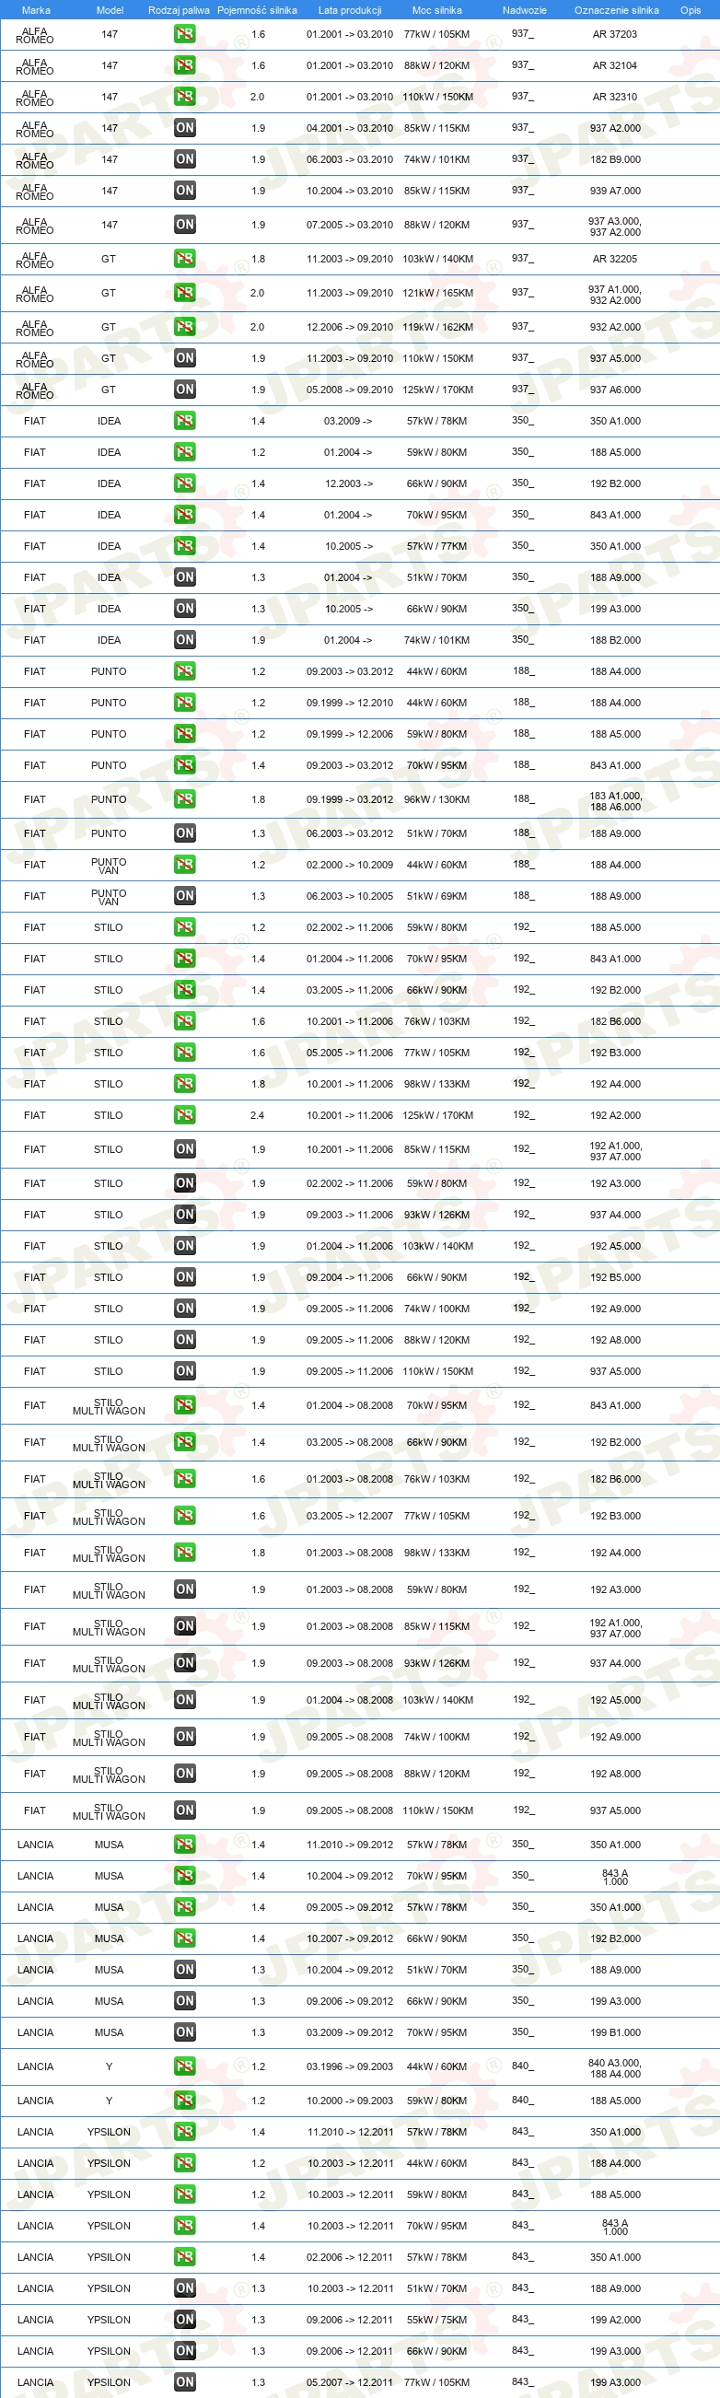Screen dimensions: 720x2398
Task: Select production years 02.2000 -> 10.2009
Action: coord(350,865)
